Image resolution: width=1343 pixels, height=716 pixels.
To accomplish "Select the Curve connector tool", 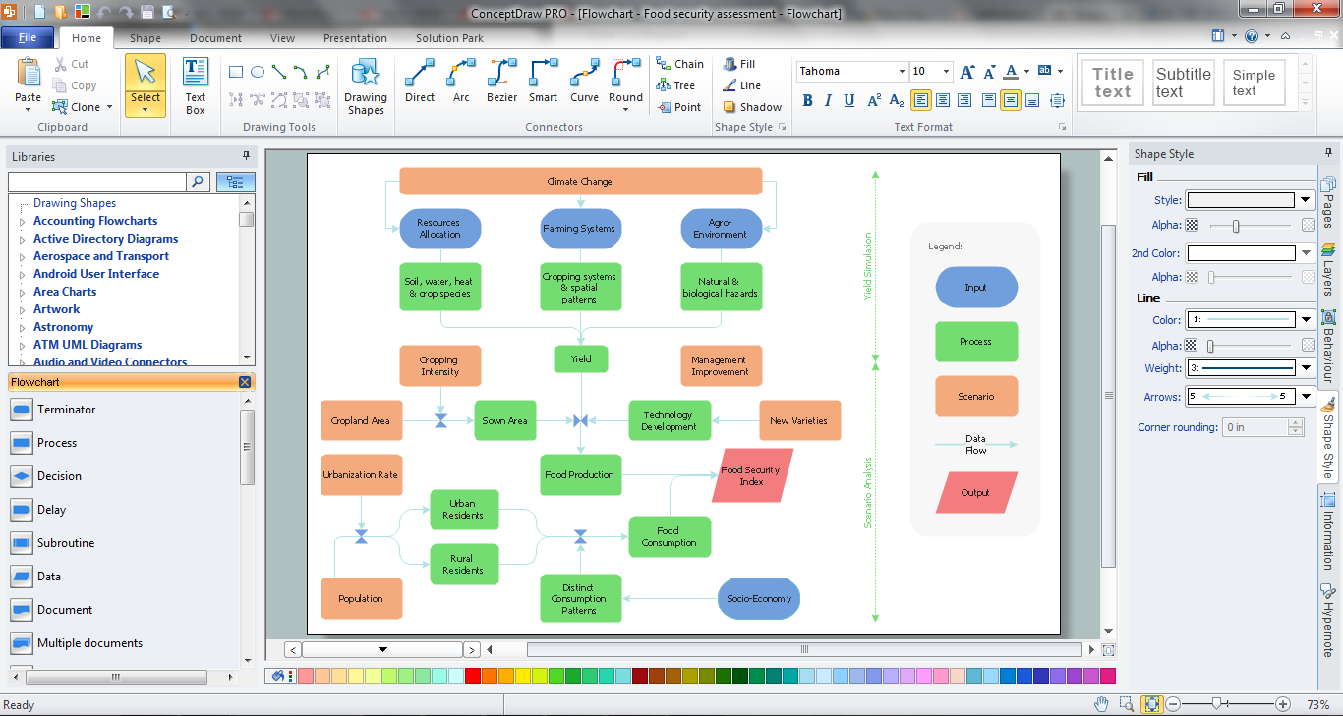I will coord(584,81).
